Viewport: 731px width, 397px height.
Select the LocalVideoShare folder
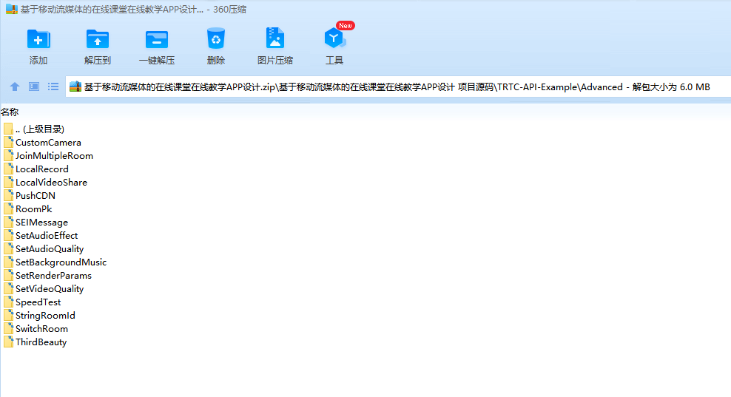coord(45,182)
